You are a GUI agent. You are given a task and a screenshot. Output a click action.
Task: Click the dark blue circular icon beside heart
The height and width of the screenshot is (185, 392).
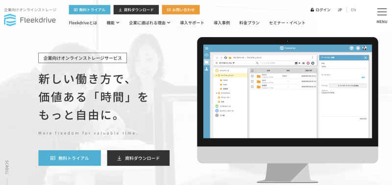click(313, 63)
